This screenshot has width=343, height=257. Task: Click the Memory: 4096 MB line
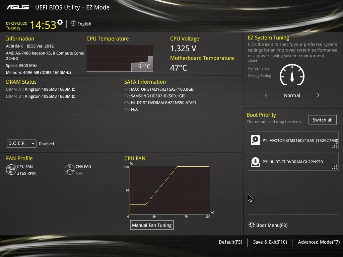(x=39, y=73)
